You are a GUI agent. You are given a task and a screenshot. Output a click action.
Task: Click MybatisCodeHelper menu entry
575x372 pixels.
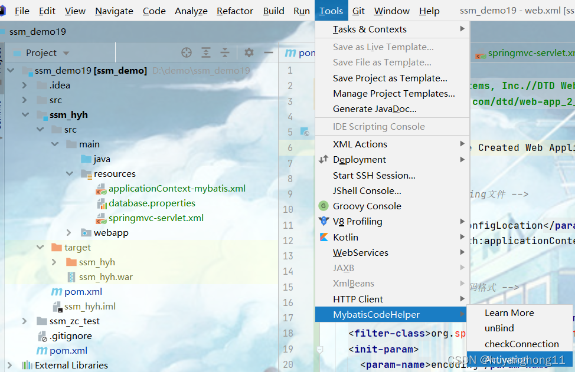point(391,314)
